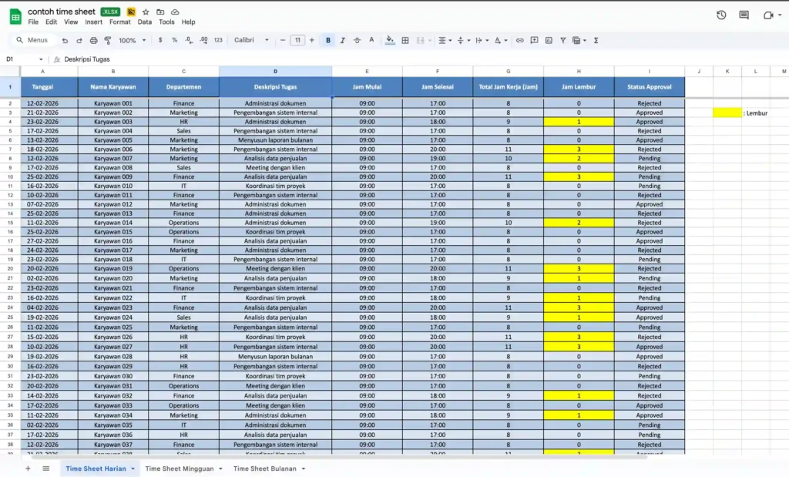This screenshot has height=477, width=789.
Task: Click the version history clock icon
Action: click(x=721, y=15)
